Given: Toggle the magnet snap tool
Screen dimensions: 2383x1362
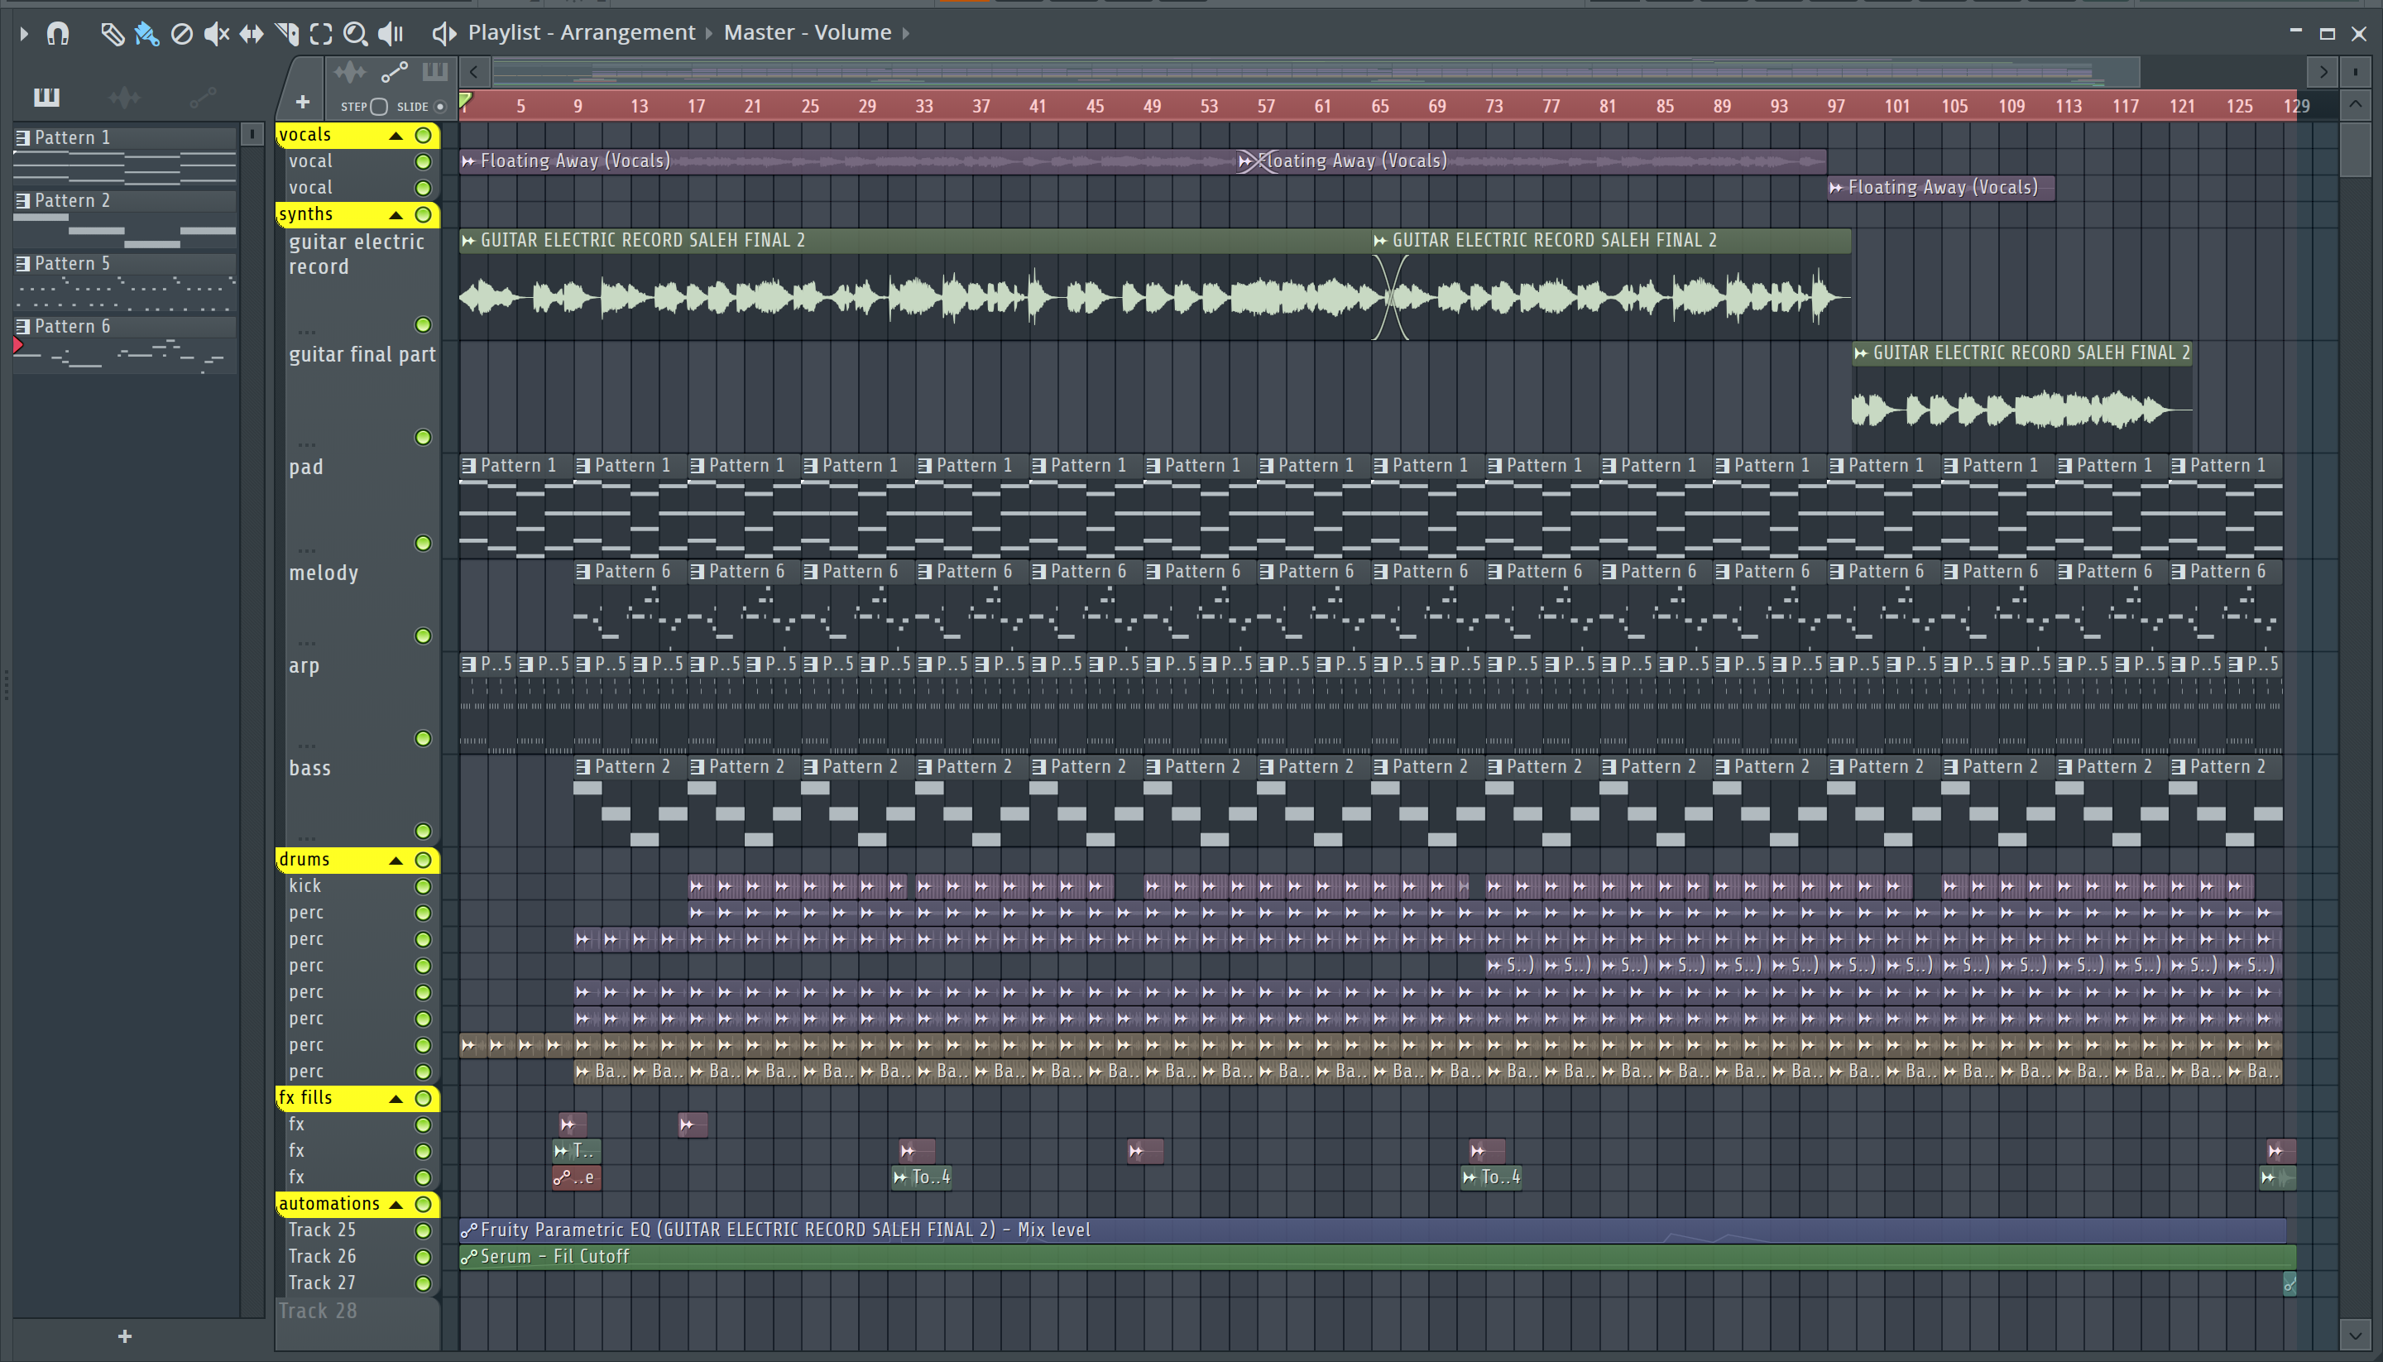Looking at the screenshot, I should coord(58,35).
